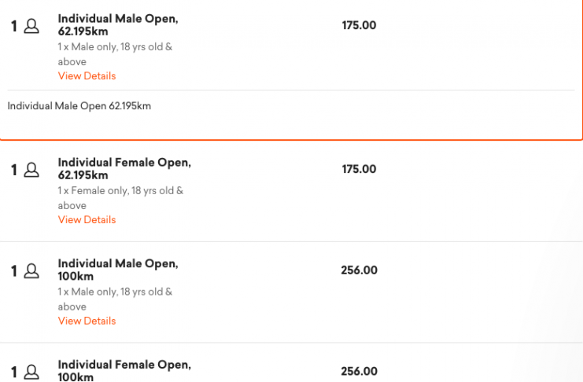Select Individual Female Open, 62.195km title
Viewport: 583px width, 382px height.
124,169
